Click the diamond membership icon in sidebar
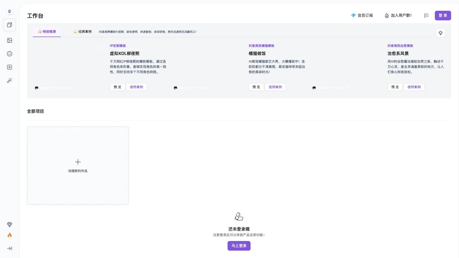 point(10,225)
